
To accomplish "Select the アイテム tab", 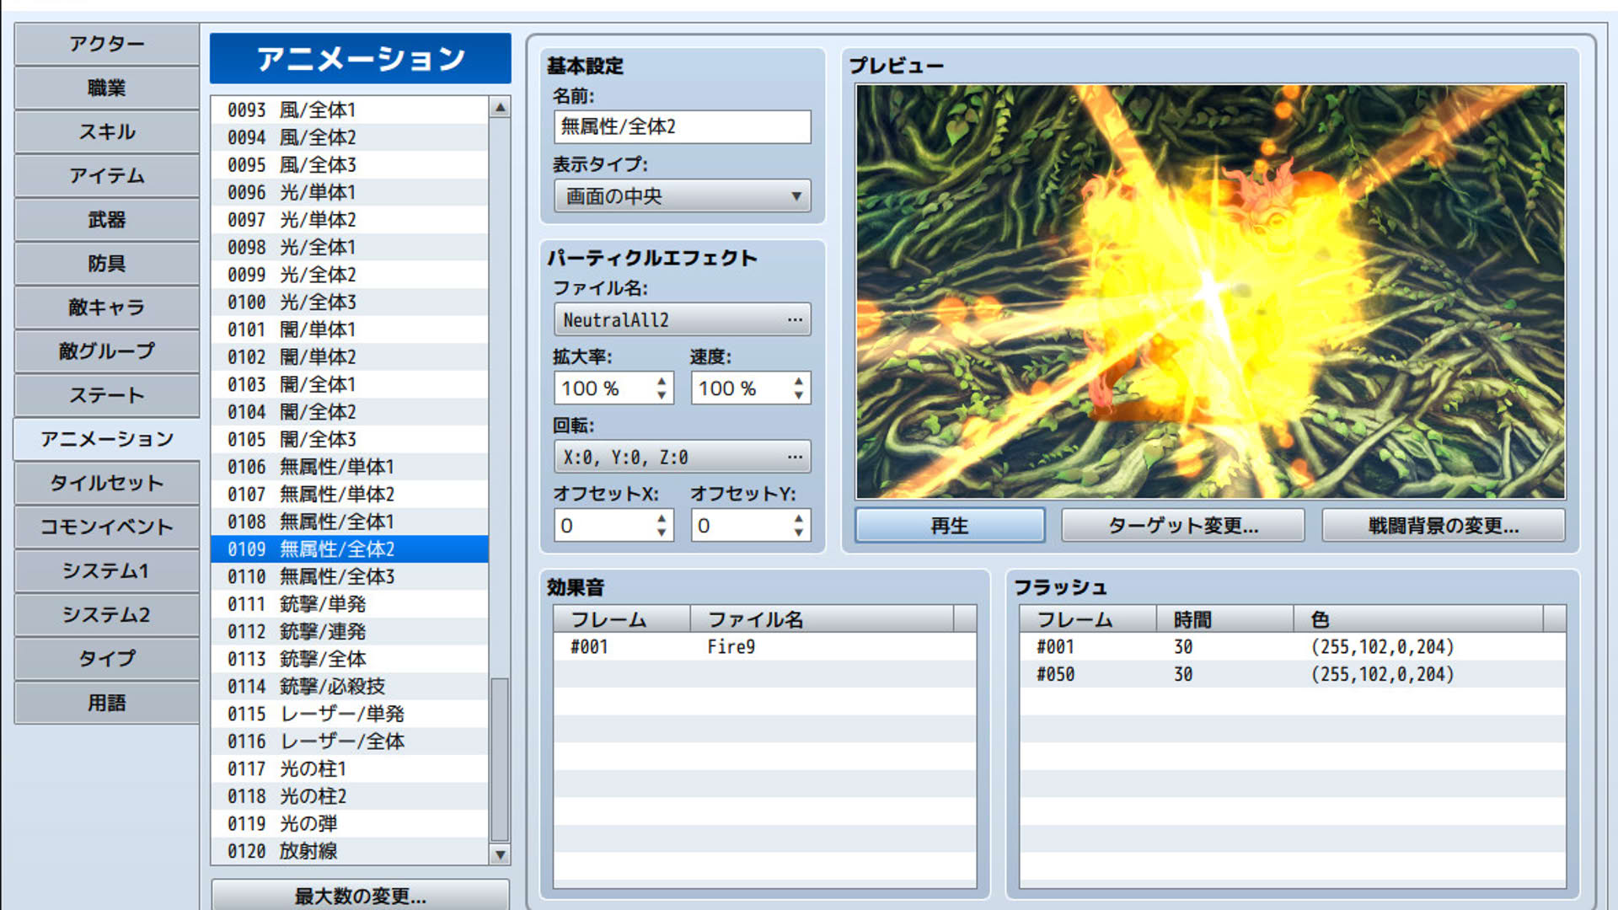I will (107, 175).
